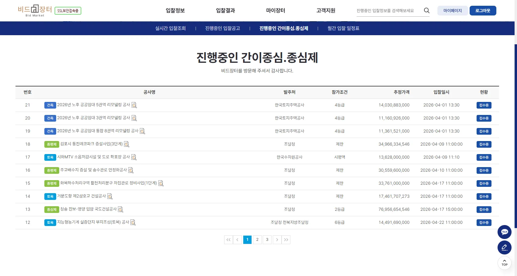Open preview icon for 거문도항 제2삼호교 건설공사

110,197
